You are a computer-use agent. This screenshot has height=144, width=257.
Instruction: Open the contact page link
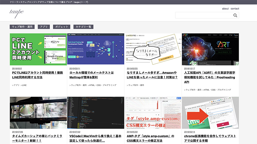[x=235, y=9]
